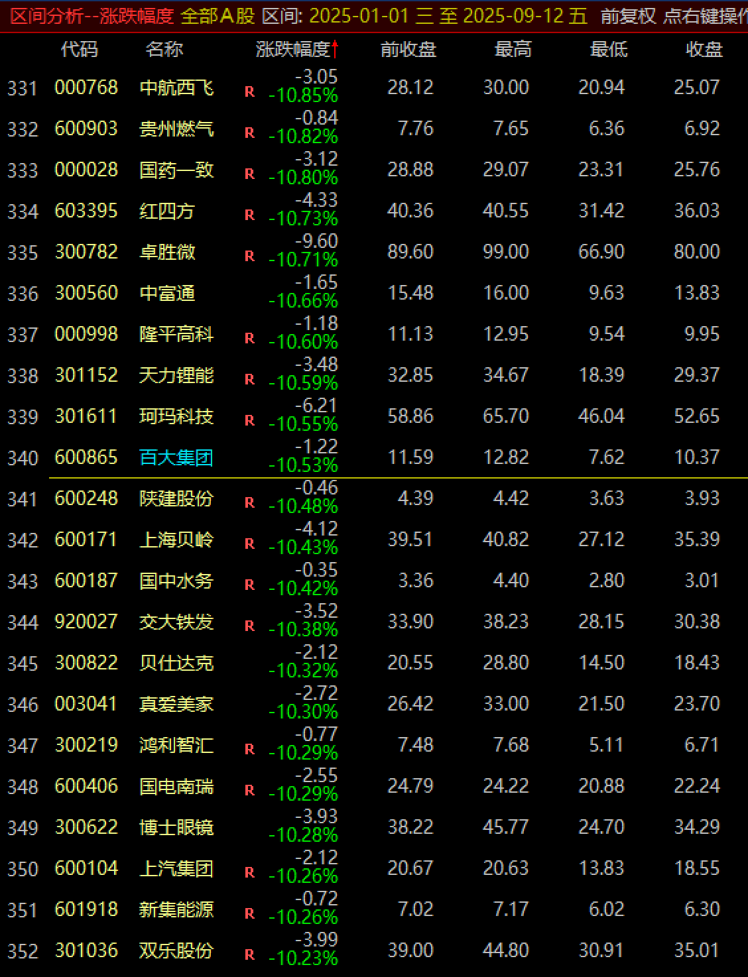The height and width of the screenshot is (977, 748).
Task: Click stock code 300622
Action: (86, 827)
